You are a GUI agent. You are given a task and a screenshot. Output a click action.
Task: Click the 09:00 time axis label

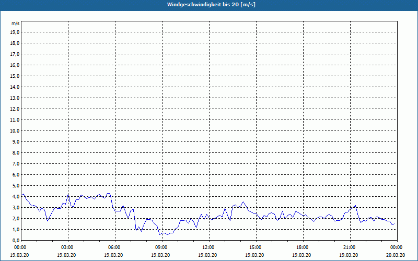pos(162,247)
